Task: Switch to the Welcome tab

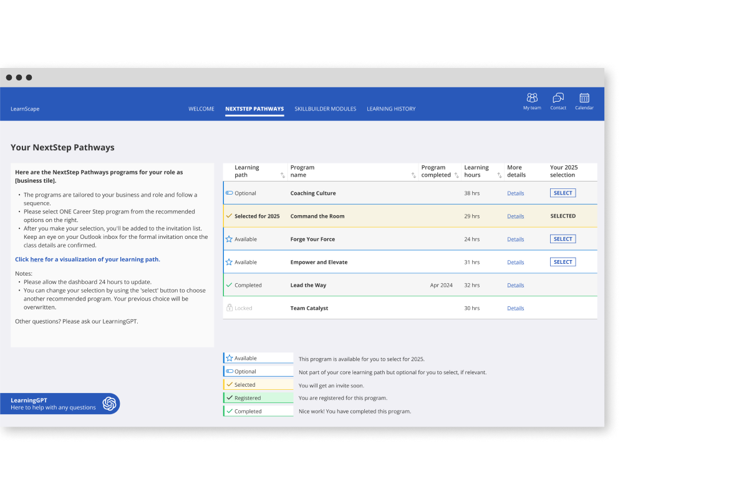Action: click(x=201, y=109)
